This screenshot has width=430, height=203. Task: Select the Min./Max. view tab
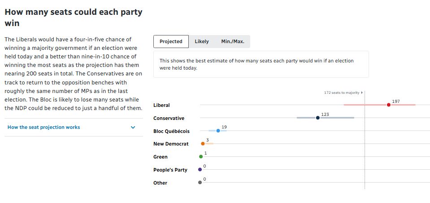coord(233,41)
